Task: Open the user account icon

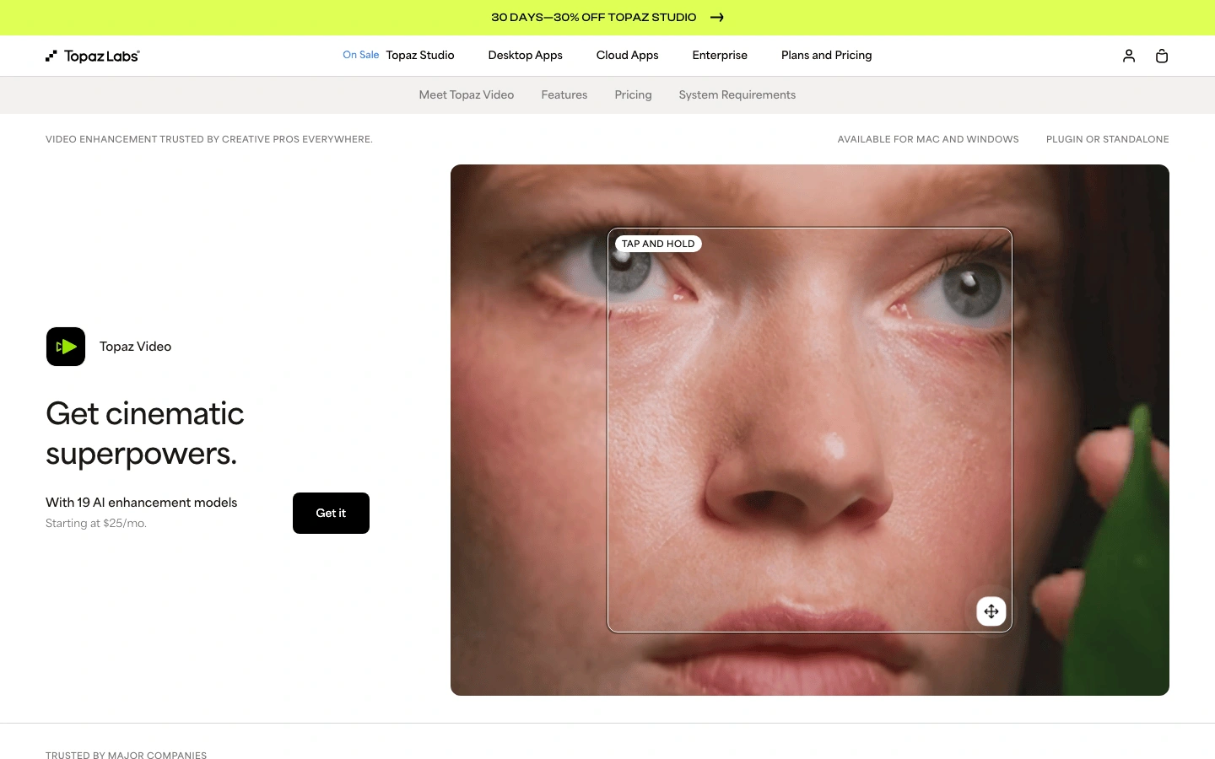Action: coord(1129,56)
